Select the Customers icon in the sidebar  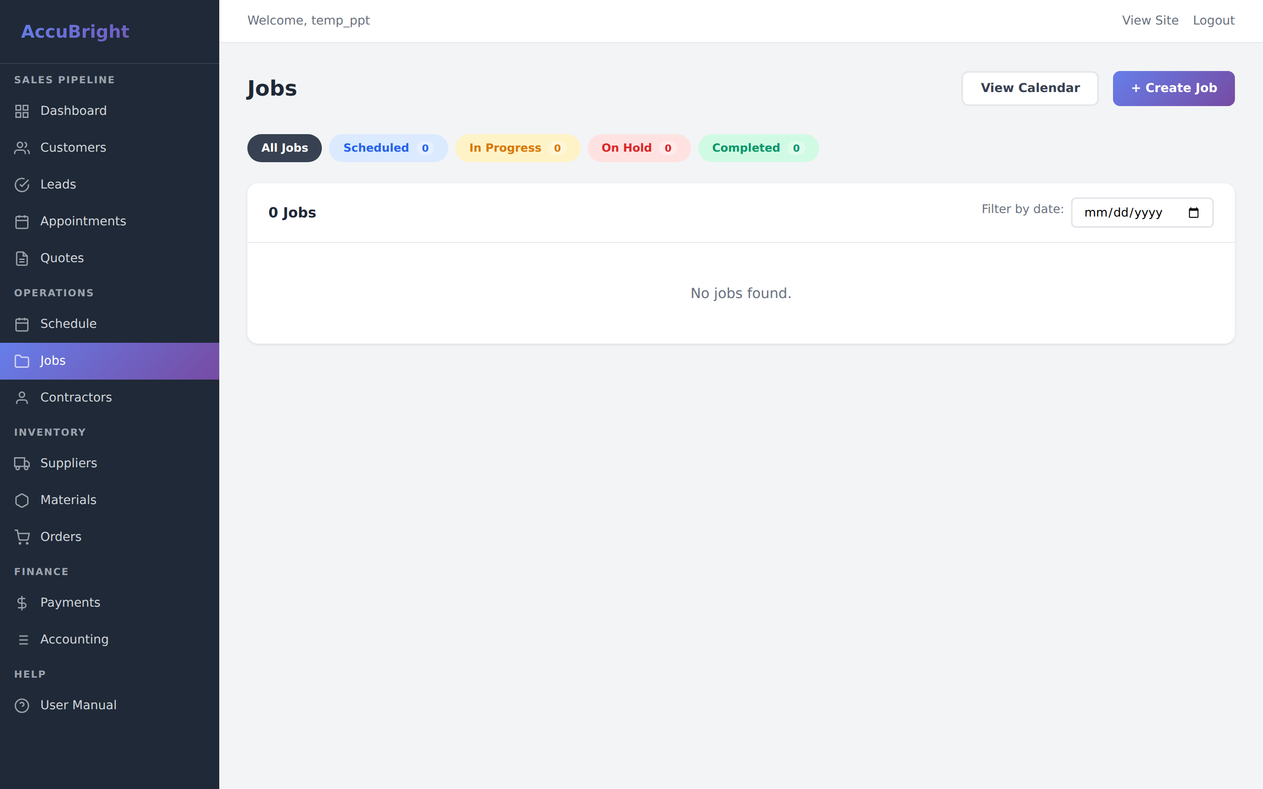pos(22,148)
